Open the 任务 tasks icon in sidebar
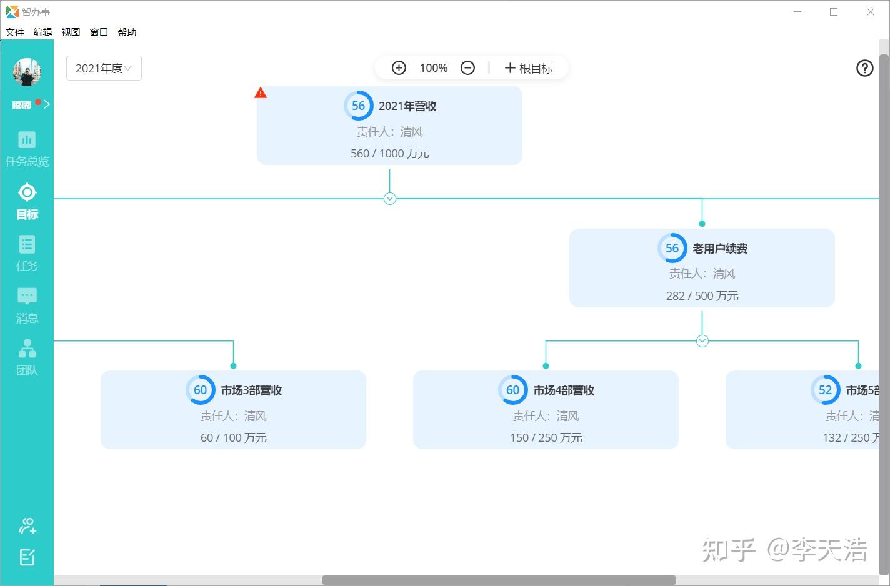Image resolution: width=890 pixels, height=586 pixels. tap(27, 244)
